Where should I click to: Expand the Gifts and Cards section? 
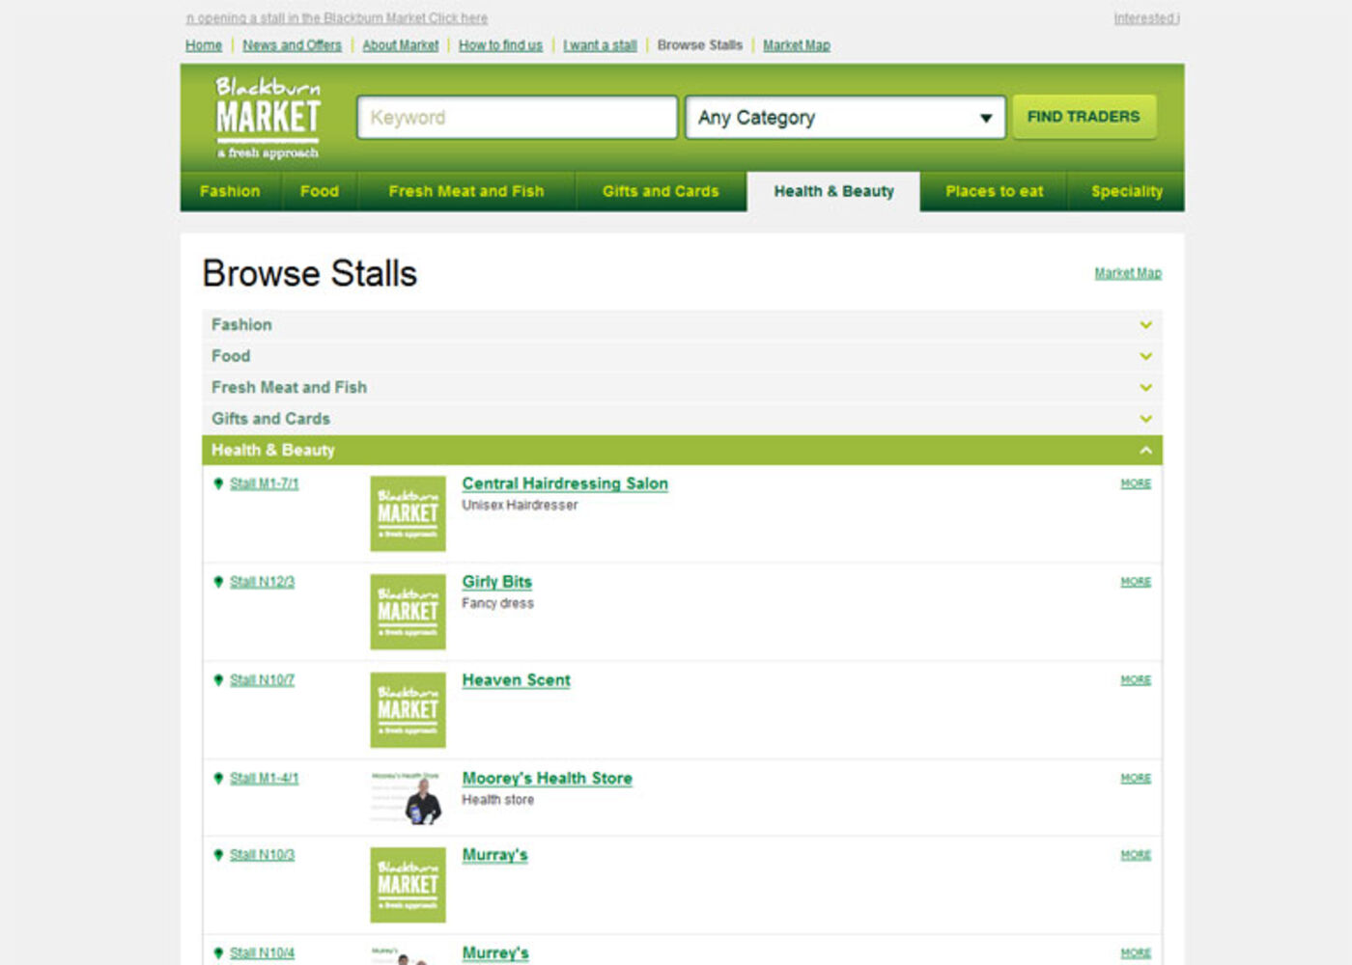point(681,419)
